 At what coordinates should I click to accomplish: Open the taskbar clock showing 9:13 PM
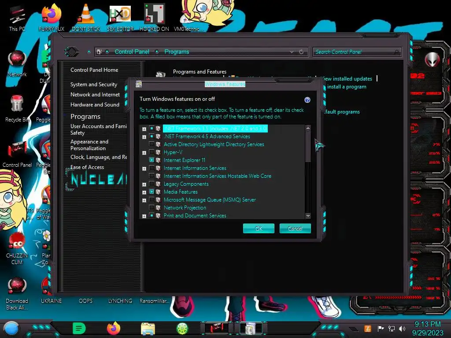point(427,328)
